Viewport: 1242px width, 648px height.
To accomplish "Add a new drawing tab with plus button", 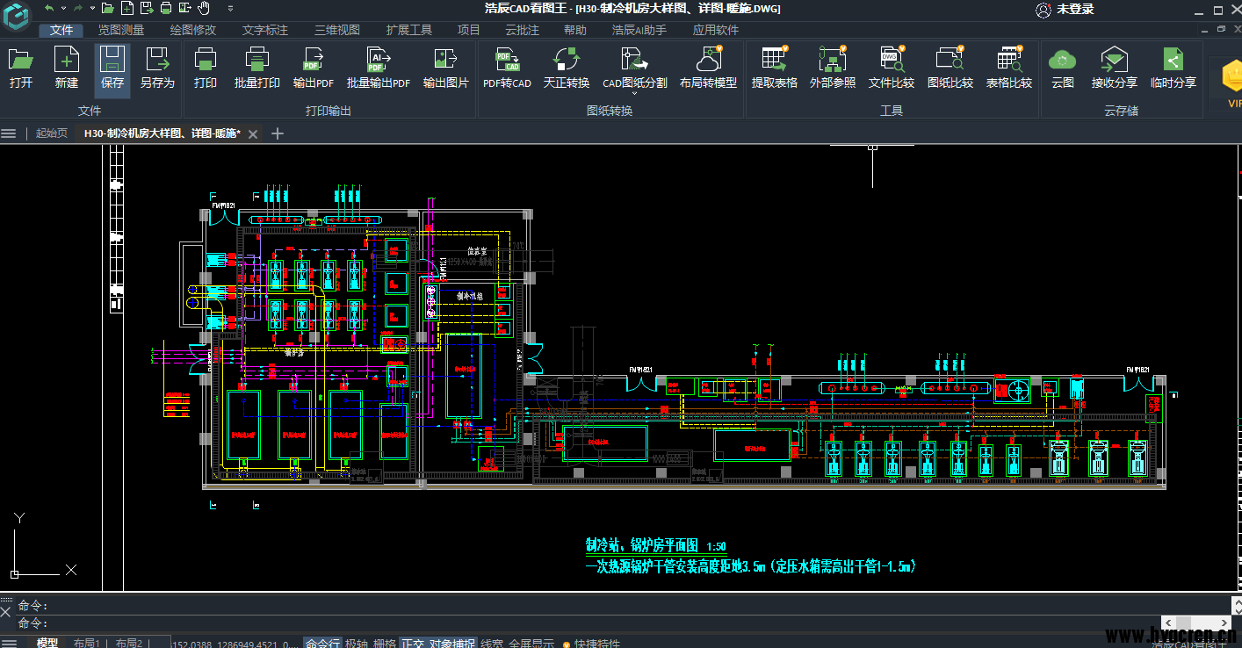I will pyautogui.click(x=278, y=133).
